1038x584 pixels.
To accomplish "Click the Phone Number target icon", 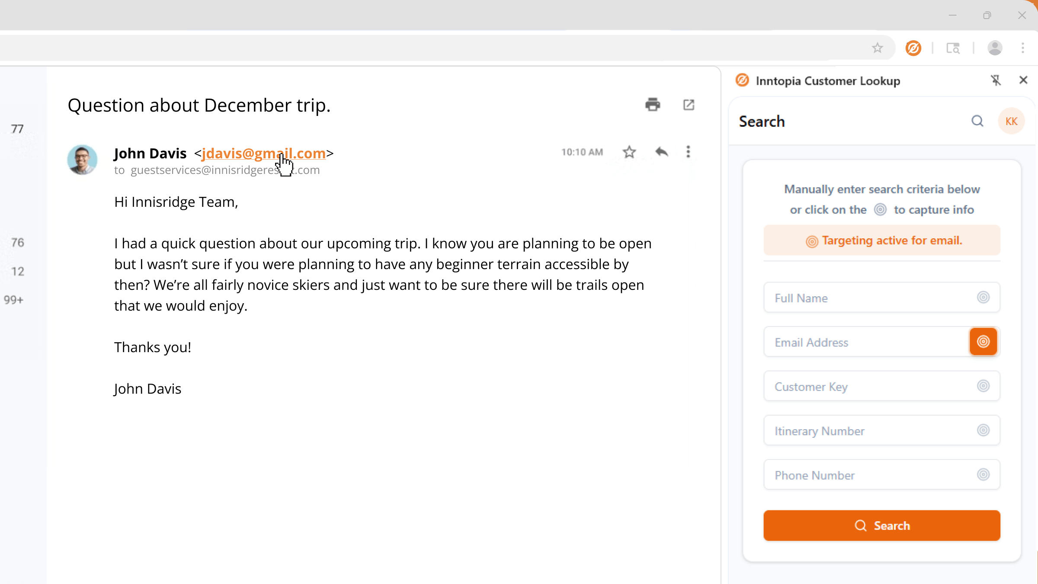I will (983, 475).
